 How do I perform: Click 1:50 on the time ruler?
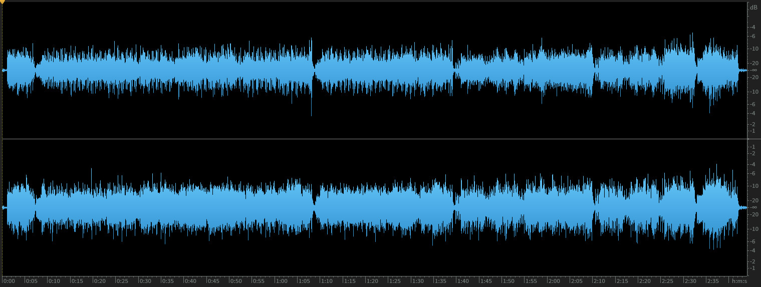pos(509,281)
